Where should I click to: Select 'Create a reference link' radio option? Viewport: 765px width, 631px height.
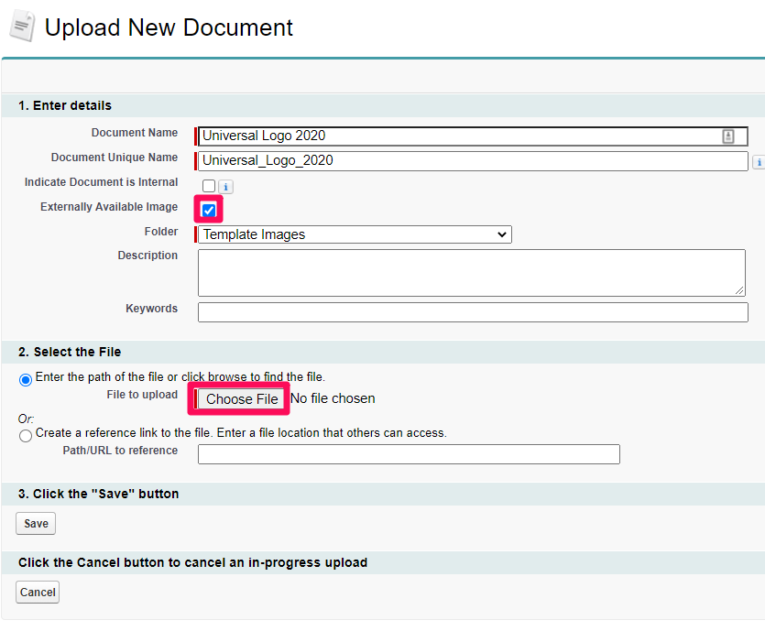26,435
